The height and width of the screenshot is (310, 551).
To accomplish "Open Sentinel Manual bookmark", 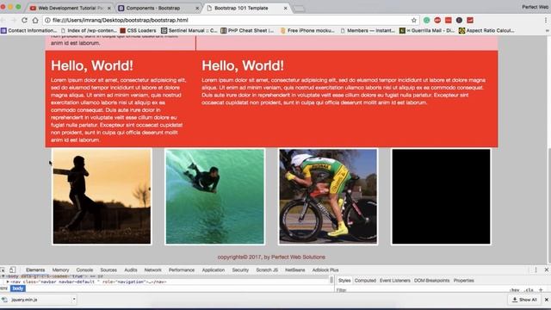I will [189, 31].
